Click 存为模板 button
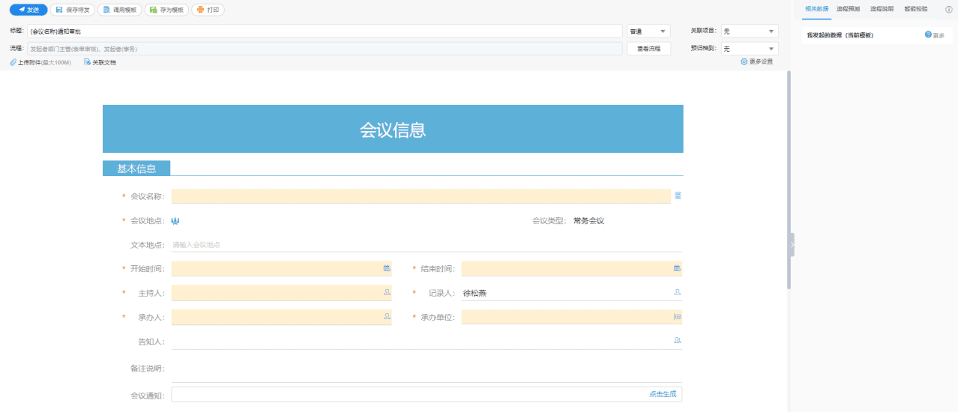Screen dimensions: 958x412 tap(166, 10)
